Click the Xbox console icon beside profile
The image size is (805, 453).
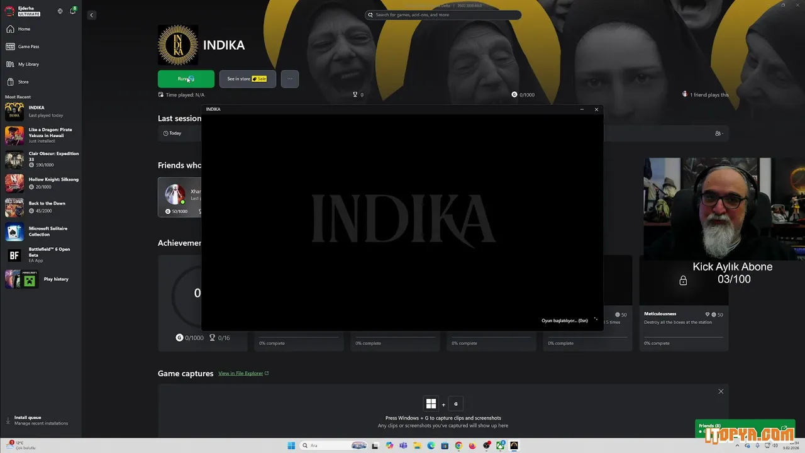pos(60,11)
